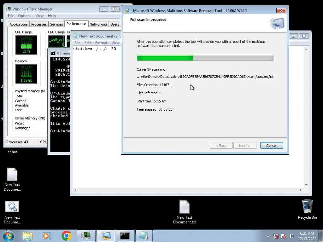323x242 pixels.
Task: Click the Notepad document title icon
Action: 76,36
